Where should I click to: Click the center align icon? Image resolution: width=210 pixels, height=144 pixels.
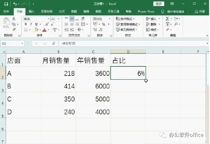[x=72, y=24]
